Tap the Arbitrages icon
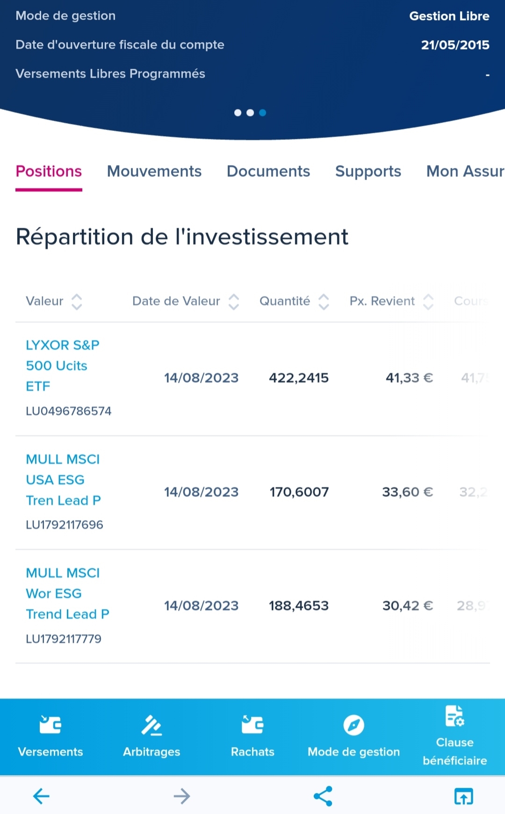The image size is (505, 814). coord(151,725)
